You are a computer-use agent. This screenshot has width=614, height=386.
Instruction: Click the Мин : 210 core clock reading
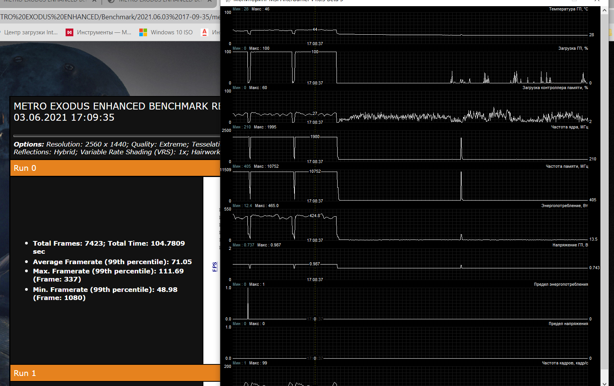tap(242, 127)
